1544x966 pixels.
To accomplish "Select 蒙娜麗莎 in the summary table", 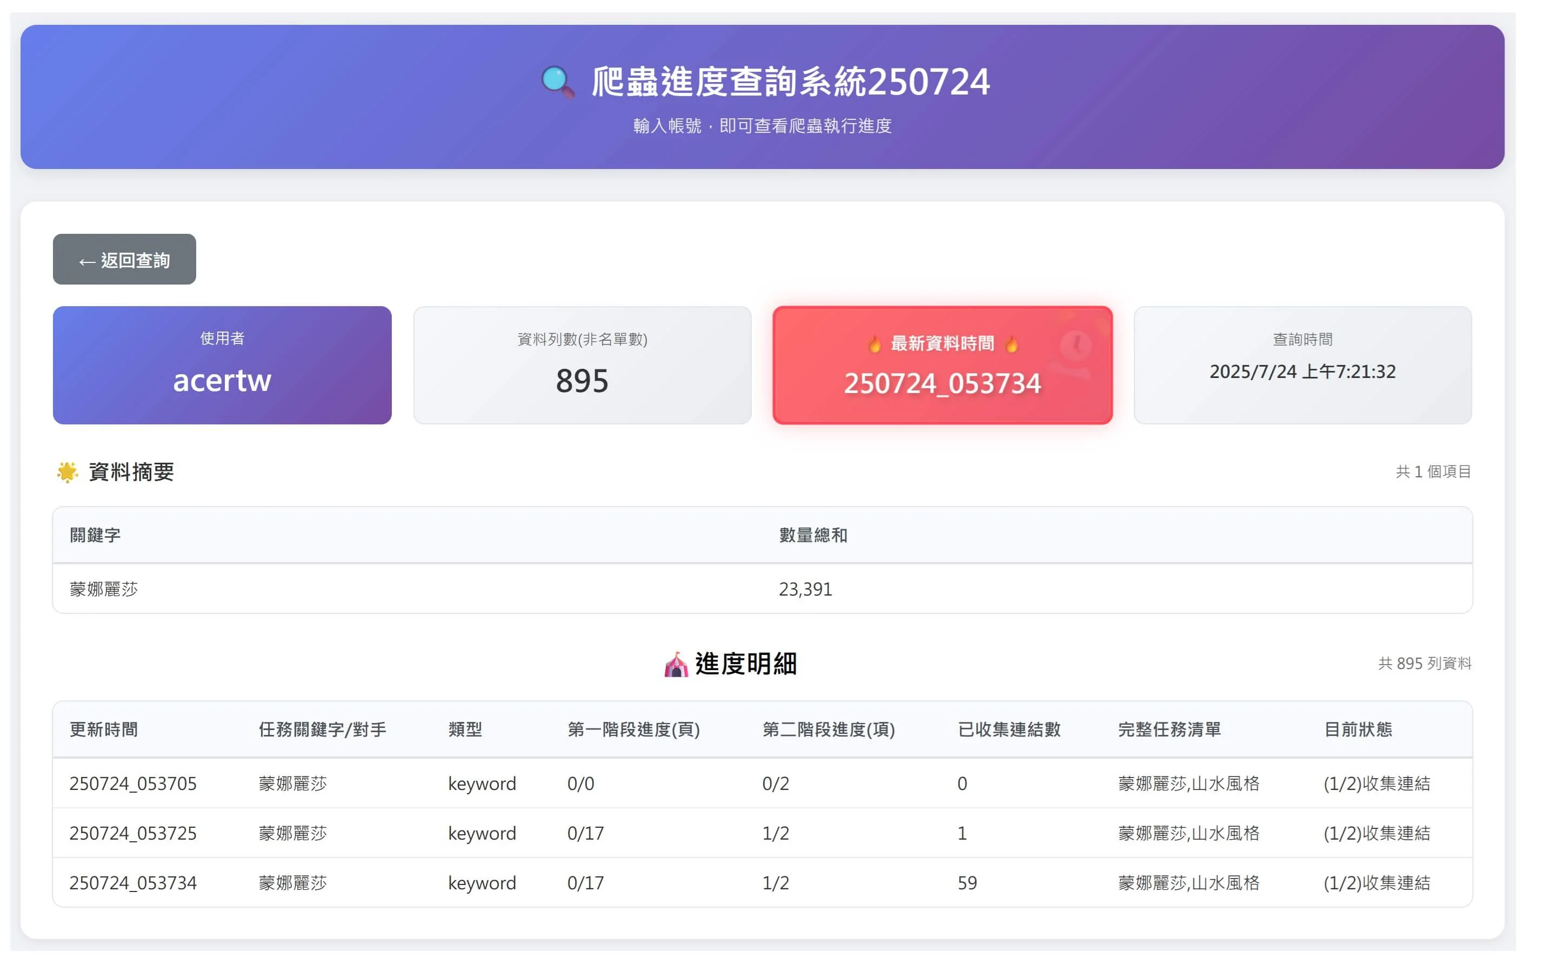I will [x=104, y=589].
